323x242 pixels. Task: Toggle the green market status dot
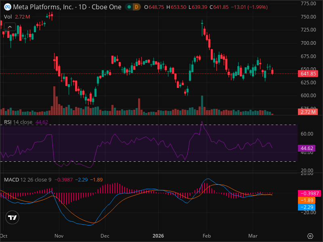[129, 7]
